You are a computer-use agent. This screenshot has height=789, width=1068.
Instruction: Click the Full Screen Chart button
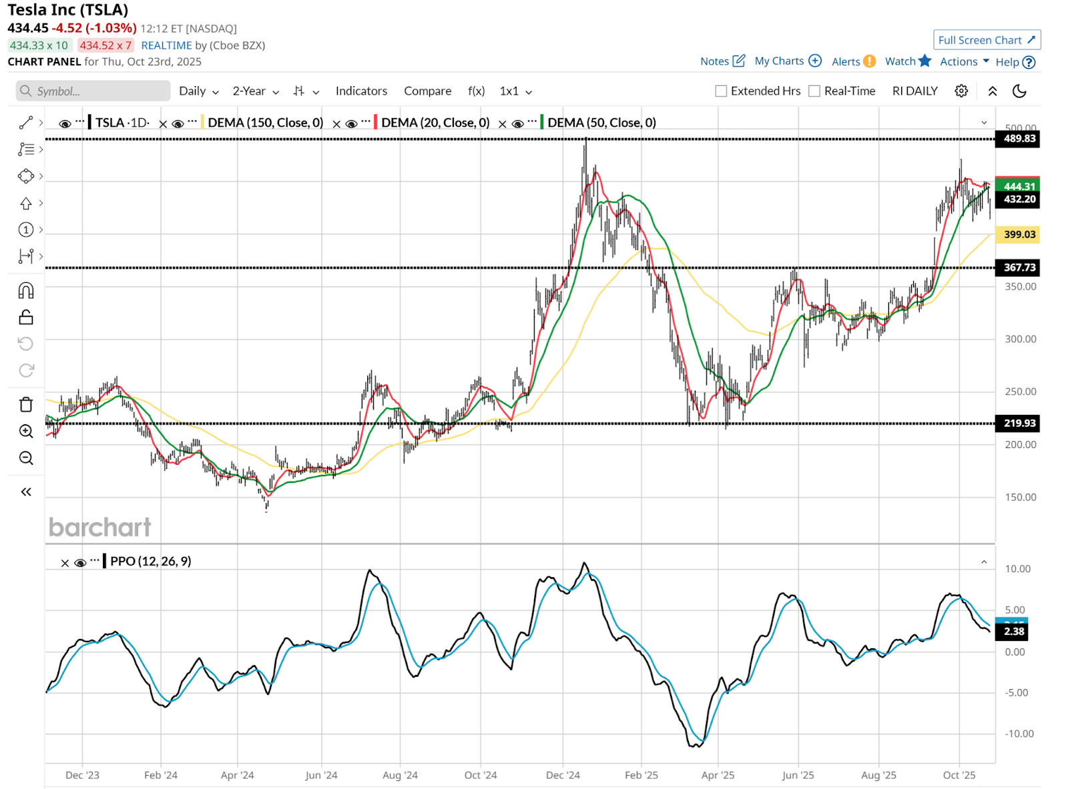point(986,40)
